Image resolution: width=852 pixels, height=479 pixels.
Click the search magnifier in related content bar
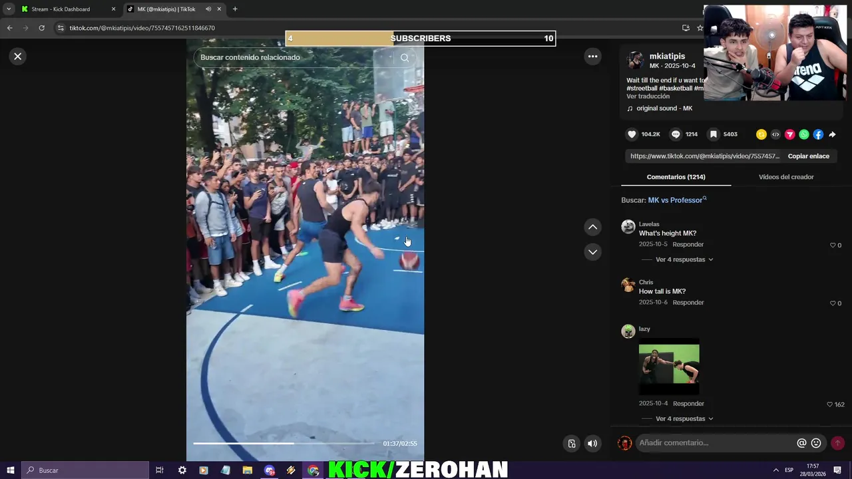click(405, 58)
